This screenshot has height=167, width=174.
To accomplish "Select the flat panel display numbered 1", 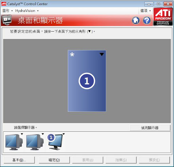I will click(55, 142).
